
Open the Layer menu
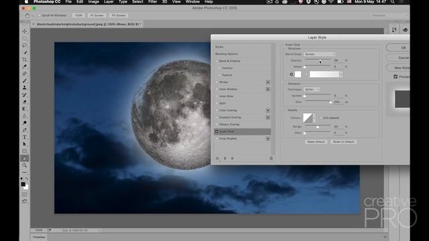(109, 1)
